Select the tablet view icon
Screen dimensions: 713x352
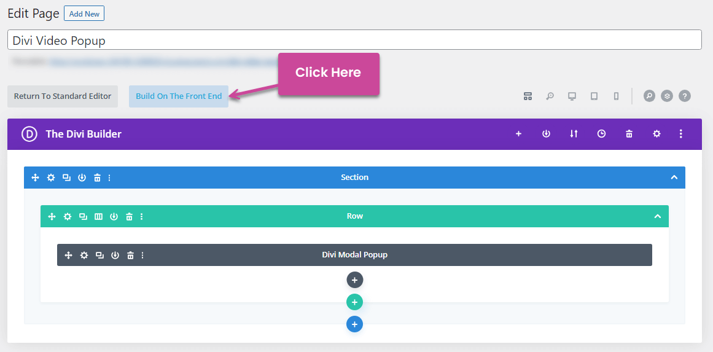point(594,96)
